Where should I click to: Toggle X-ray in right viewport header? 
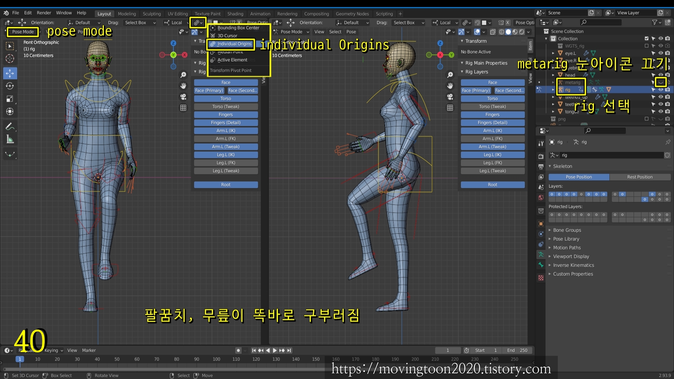point(493,32)
